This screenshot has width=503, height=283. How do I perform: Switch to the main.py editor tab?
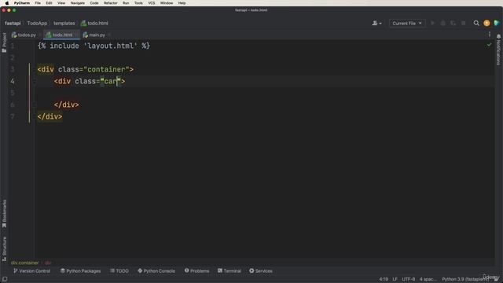pos(94,35)
